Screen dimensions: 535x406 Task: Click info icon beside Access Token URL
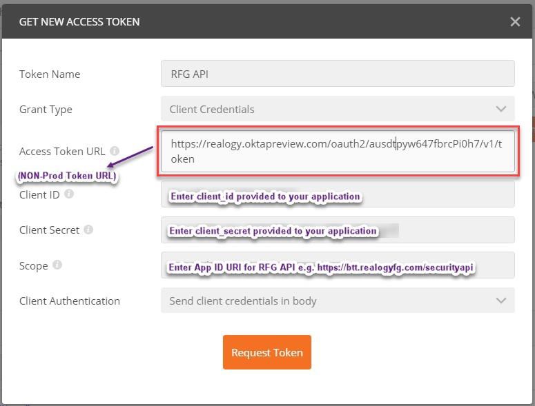tap(115, 151)
